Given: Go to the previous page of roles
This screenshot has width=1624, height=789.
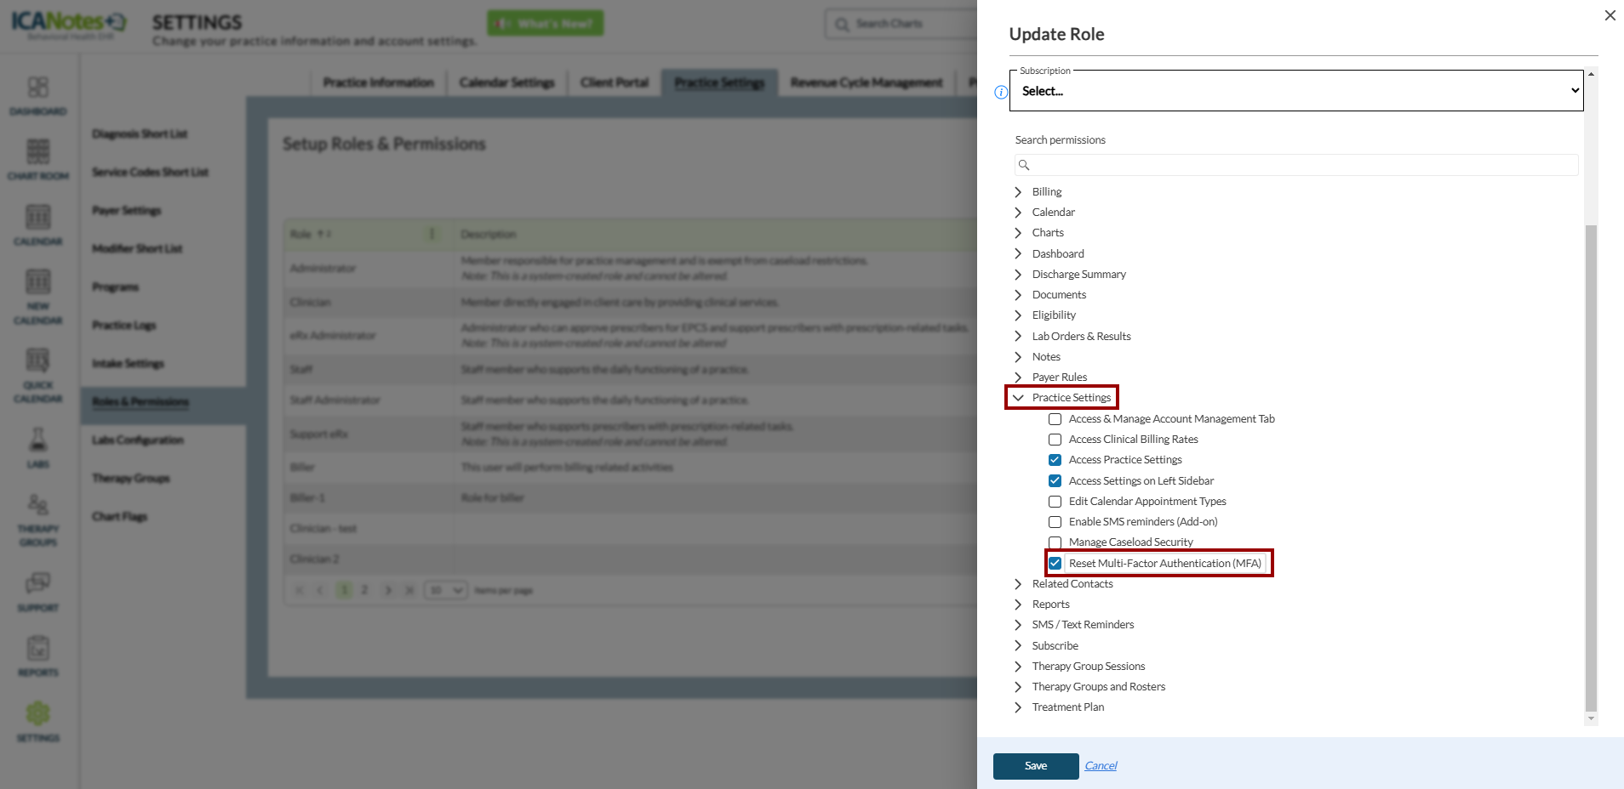Looking at the screenshot, I should [321, 590].
